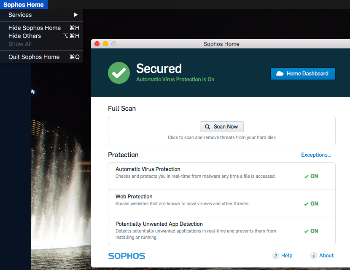Choose Hide Sophos Home from the menu
350x270 pixels.
point(41,28)
